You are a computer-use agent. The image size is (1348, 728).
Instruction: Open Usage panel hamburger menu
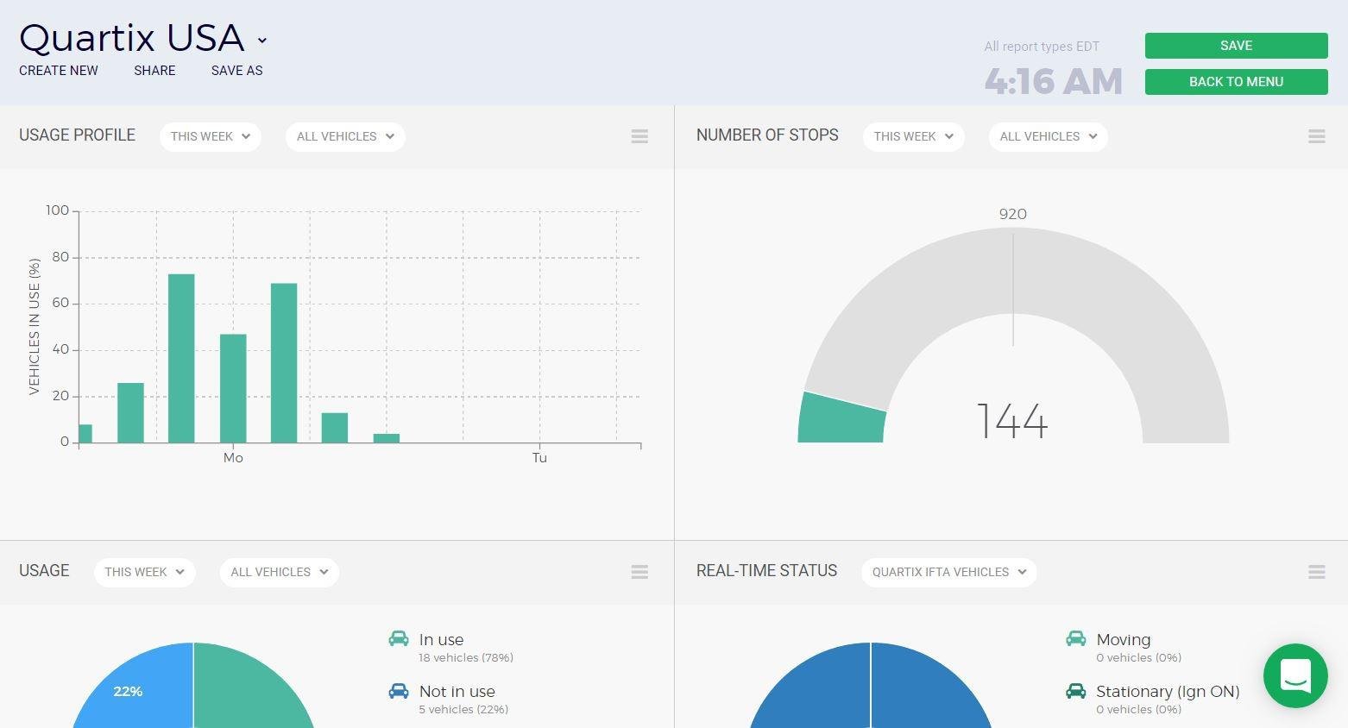(x=639, y=572)
